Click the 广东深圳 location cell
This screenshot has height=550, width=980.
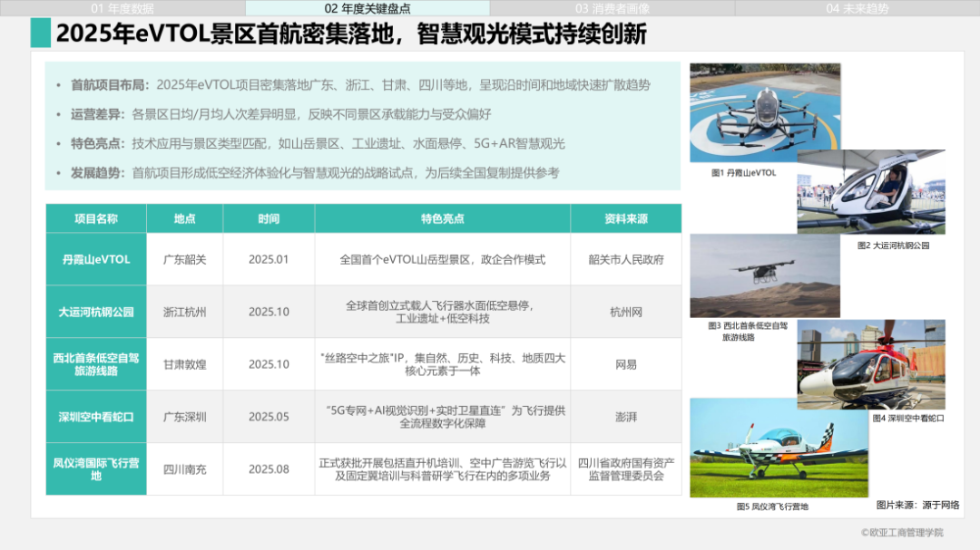184,417
